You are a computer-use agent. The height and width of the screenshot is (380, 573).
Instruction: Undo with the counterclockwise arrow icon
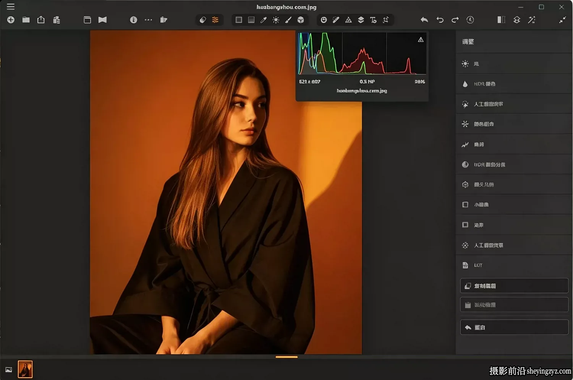tap(440, 20)
